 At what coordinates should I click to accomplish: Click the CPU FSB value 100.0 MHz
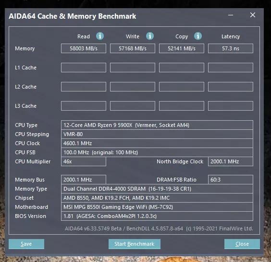point(157,152)
